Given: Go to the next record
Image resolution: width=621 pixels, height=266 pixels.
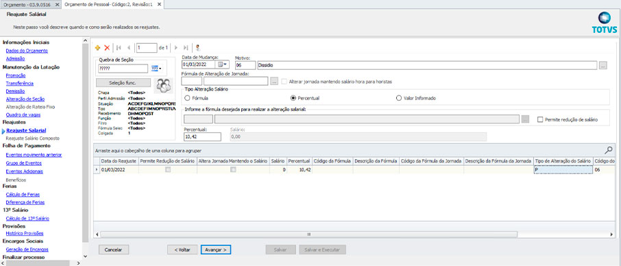Looking at the screenshot, I should (176, 47).
